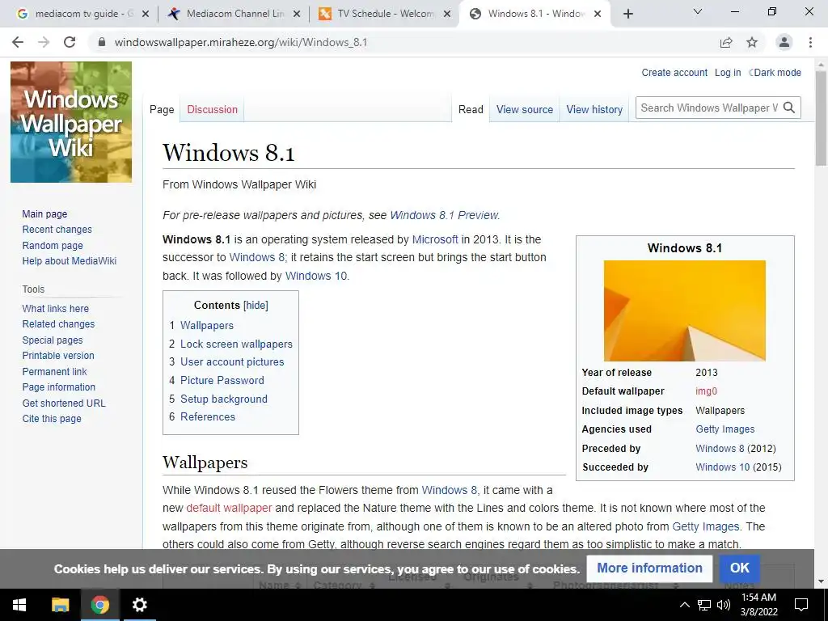Screen dimensions: 828x621
Task: Select the View history tab
Action: [594, 109]
